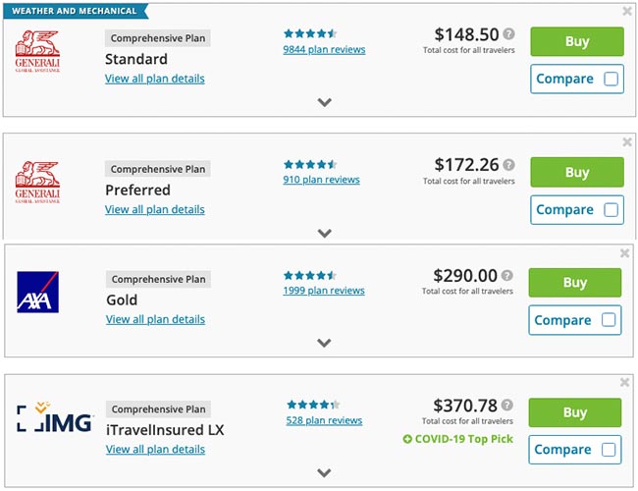
Task: Click the help icon beside $370.78 price
Action: [507, 405]
